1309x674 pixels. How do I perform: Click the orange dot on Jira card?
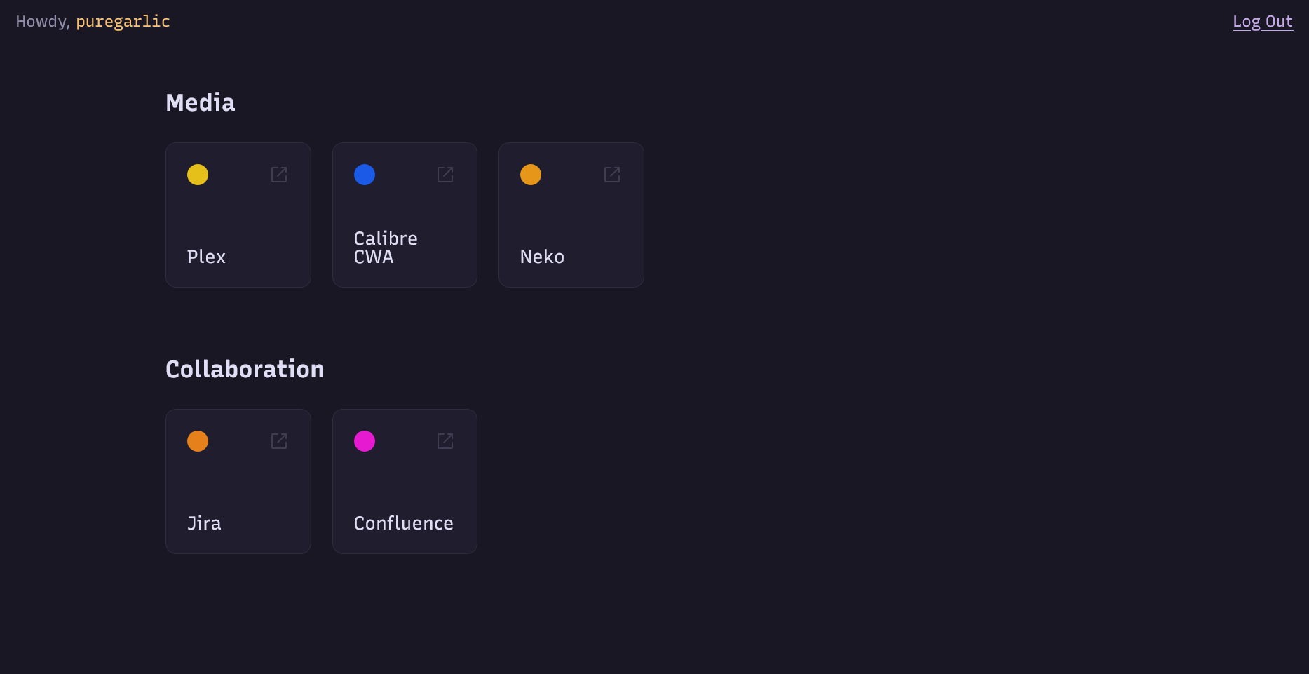198,441
